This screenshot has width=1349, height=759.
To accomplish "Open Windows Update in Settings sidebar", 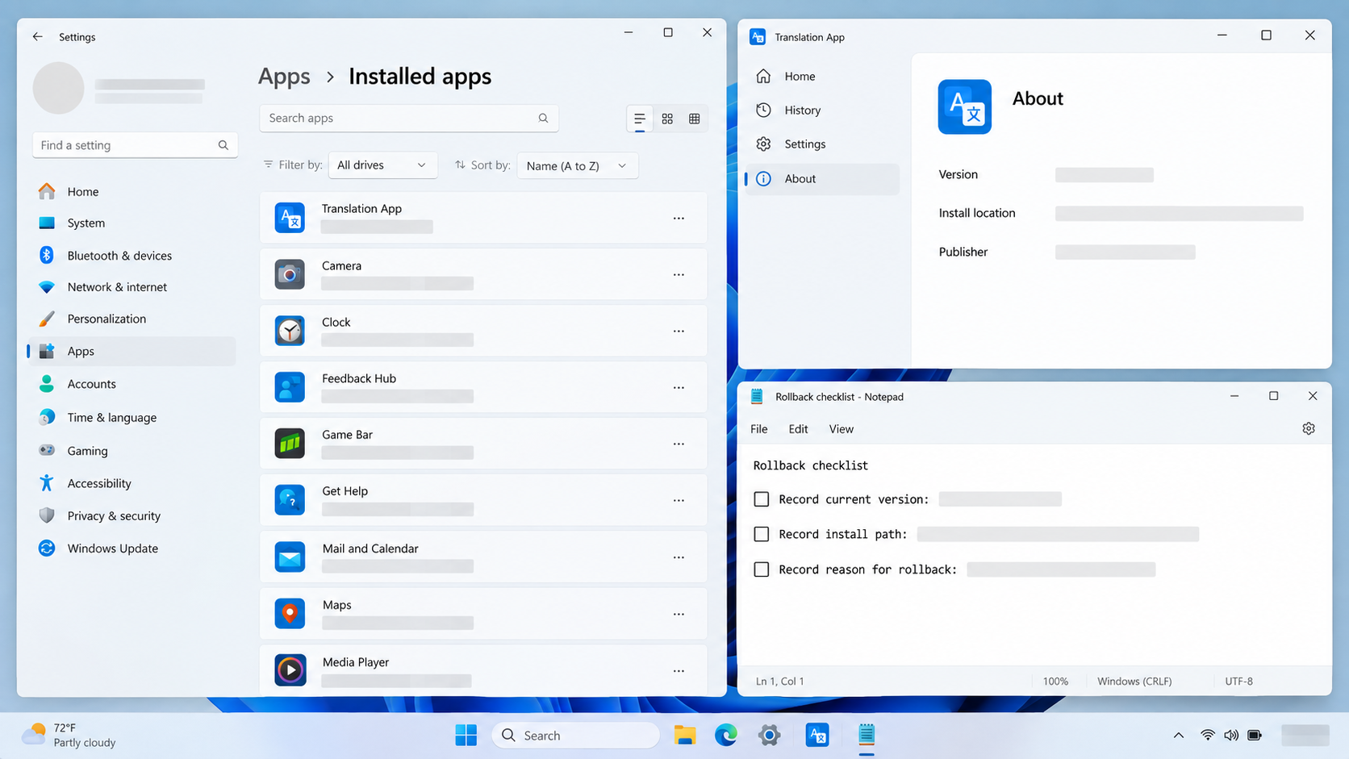I will click(x=133, y=548).
